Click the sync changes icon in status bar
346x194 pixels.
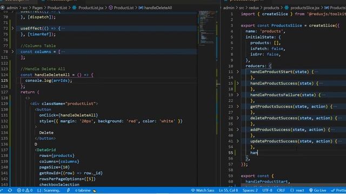point(10,190)
